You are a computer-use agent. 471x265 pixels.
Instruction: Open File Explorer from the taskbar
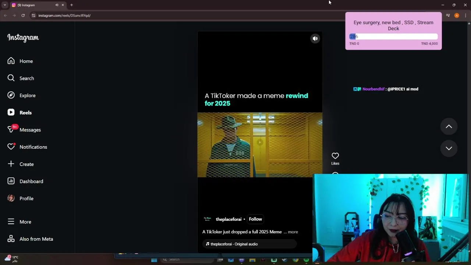(x=252, y=260)
